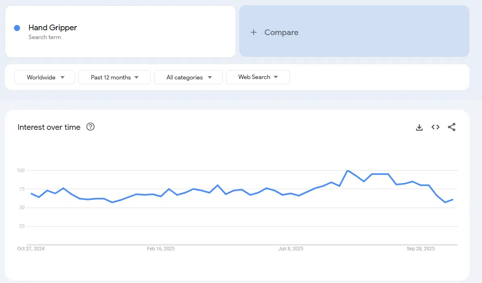The width and height of the screenshot is (482, 283).
Task: Open the Past 12 months time range dropdown
Action: 114,77
